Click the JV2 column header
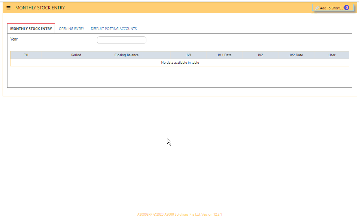The image size is (359, 222). tap(260, 55)
